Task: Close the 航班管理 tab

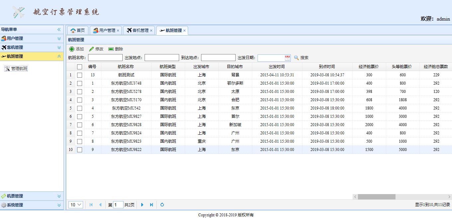Action: pyautogui.click(x=184, y=31)
